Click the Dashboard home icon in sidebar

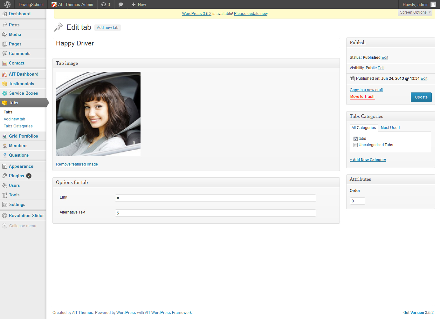click(5, 14)
